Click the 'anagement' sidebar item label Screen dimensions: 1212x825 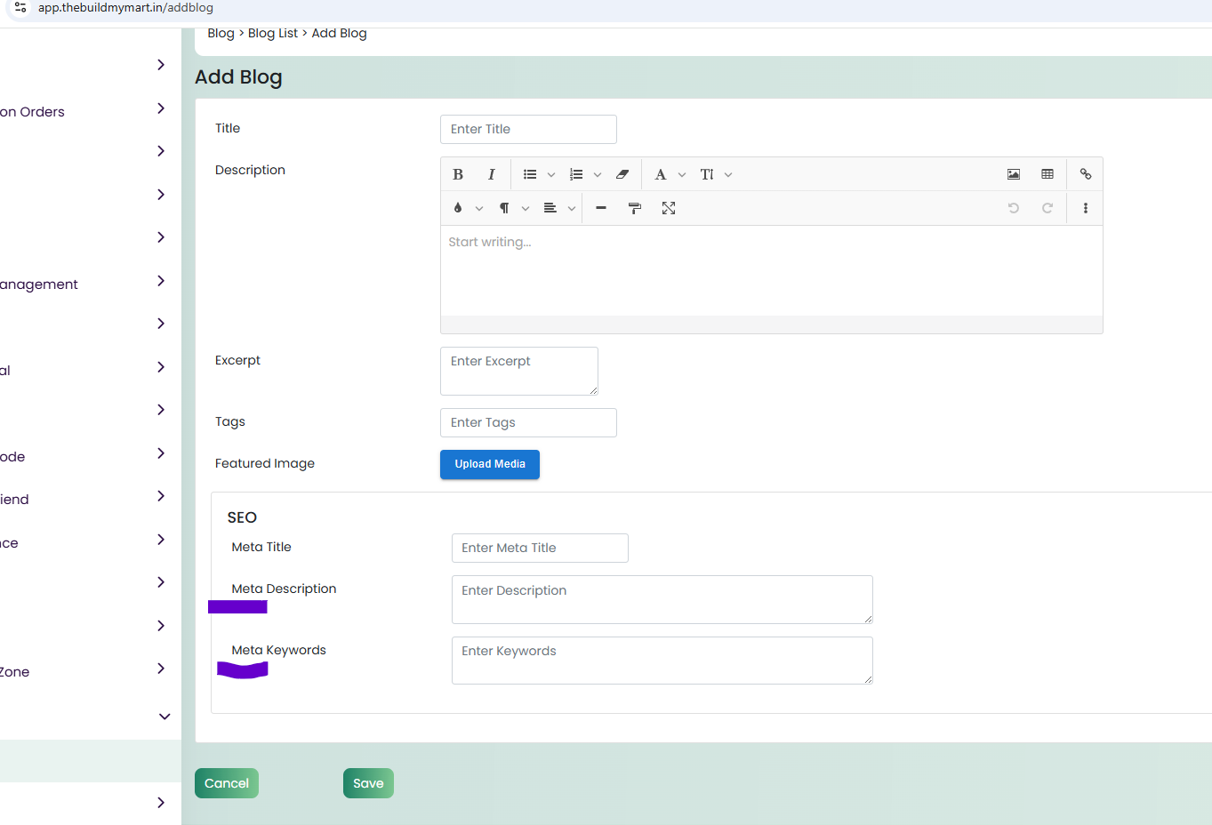pos(39,284)
